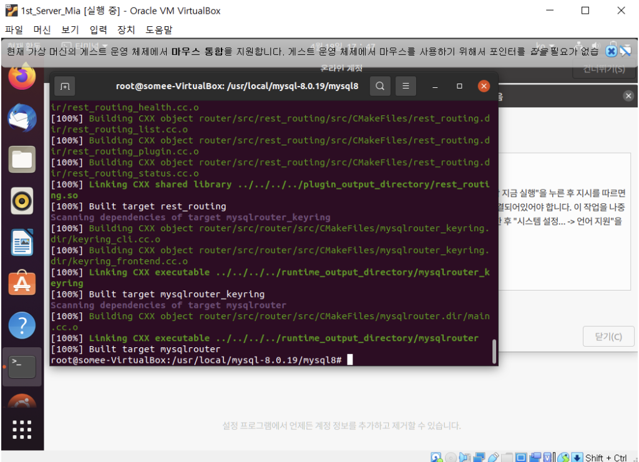This screenshot has height=462, width=639.
Task: Click the "rest_routing_health.cc.o" line
Action: [x=125, y=107]
